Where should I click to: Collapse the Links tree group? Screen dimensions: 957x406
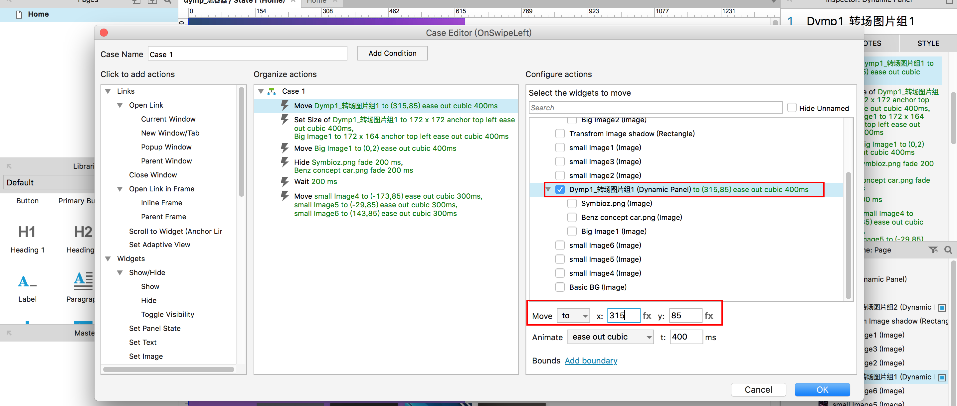(x=108, y=91)
